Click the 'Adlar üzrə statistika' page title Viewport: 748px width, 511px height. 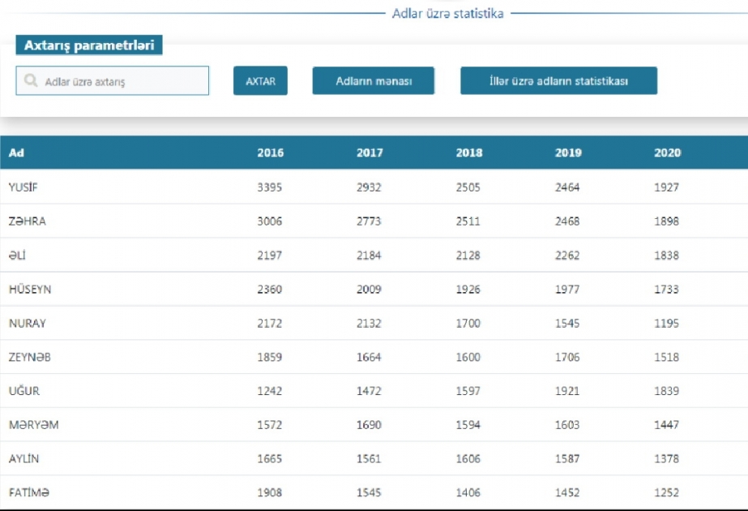(448, 13)
